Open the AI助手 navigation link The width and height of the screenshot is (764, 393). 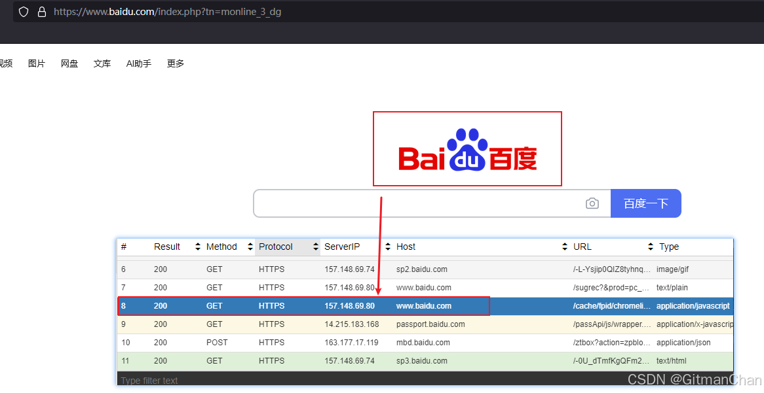pyautogui.click(x=139, y=63)
